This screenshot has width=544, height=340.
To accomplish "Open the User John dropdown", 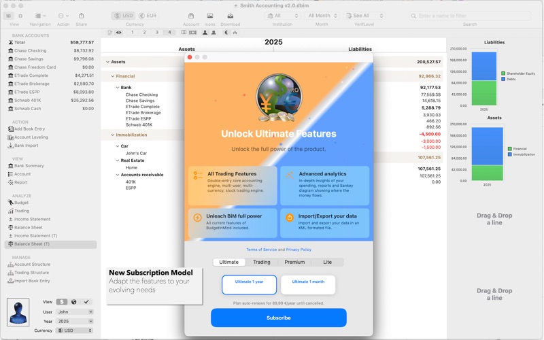I will 74,312.
